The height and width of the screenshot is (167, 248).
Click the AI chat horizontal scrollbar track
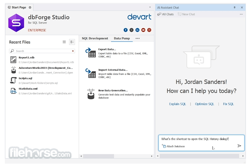(199, 156)
